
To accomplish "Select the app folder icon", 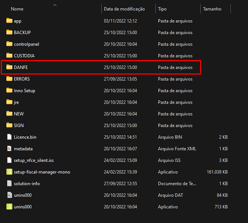I will (9, 21).
